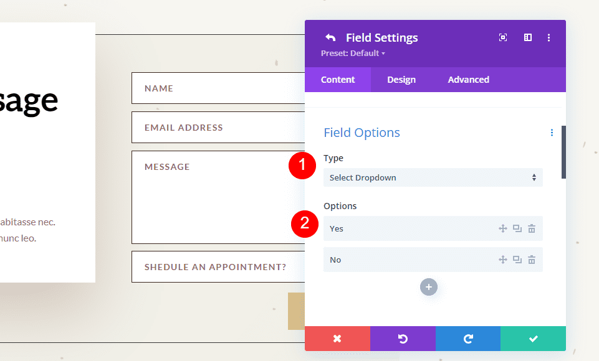Screen dimensions: 599x361
Task: Click the split-view layout icon in header
Action: (x=527, y=37)
